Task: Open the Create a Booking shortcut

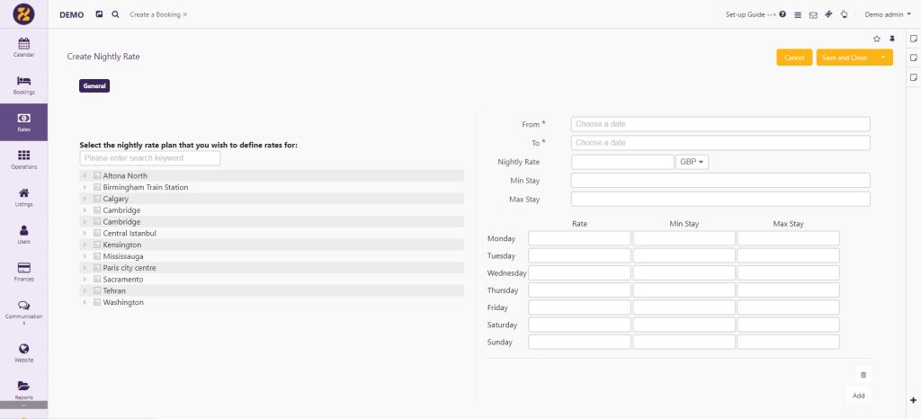Action: coord(156,14)
